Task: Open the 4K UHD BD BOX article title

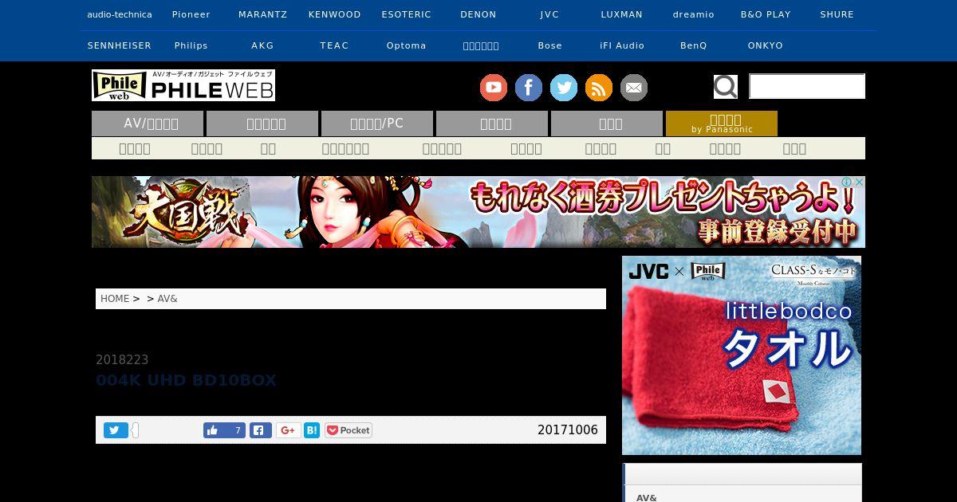Action: point(186,381)
